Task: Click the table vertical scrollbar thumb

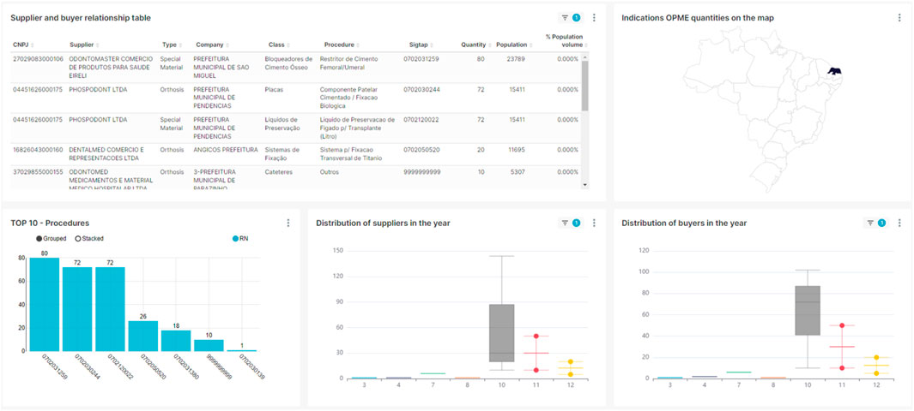Action: click(585, 85)
